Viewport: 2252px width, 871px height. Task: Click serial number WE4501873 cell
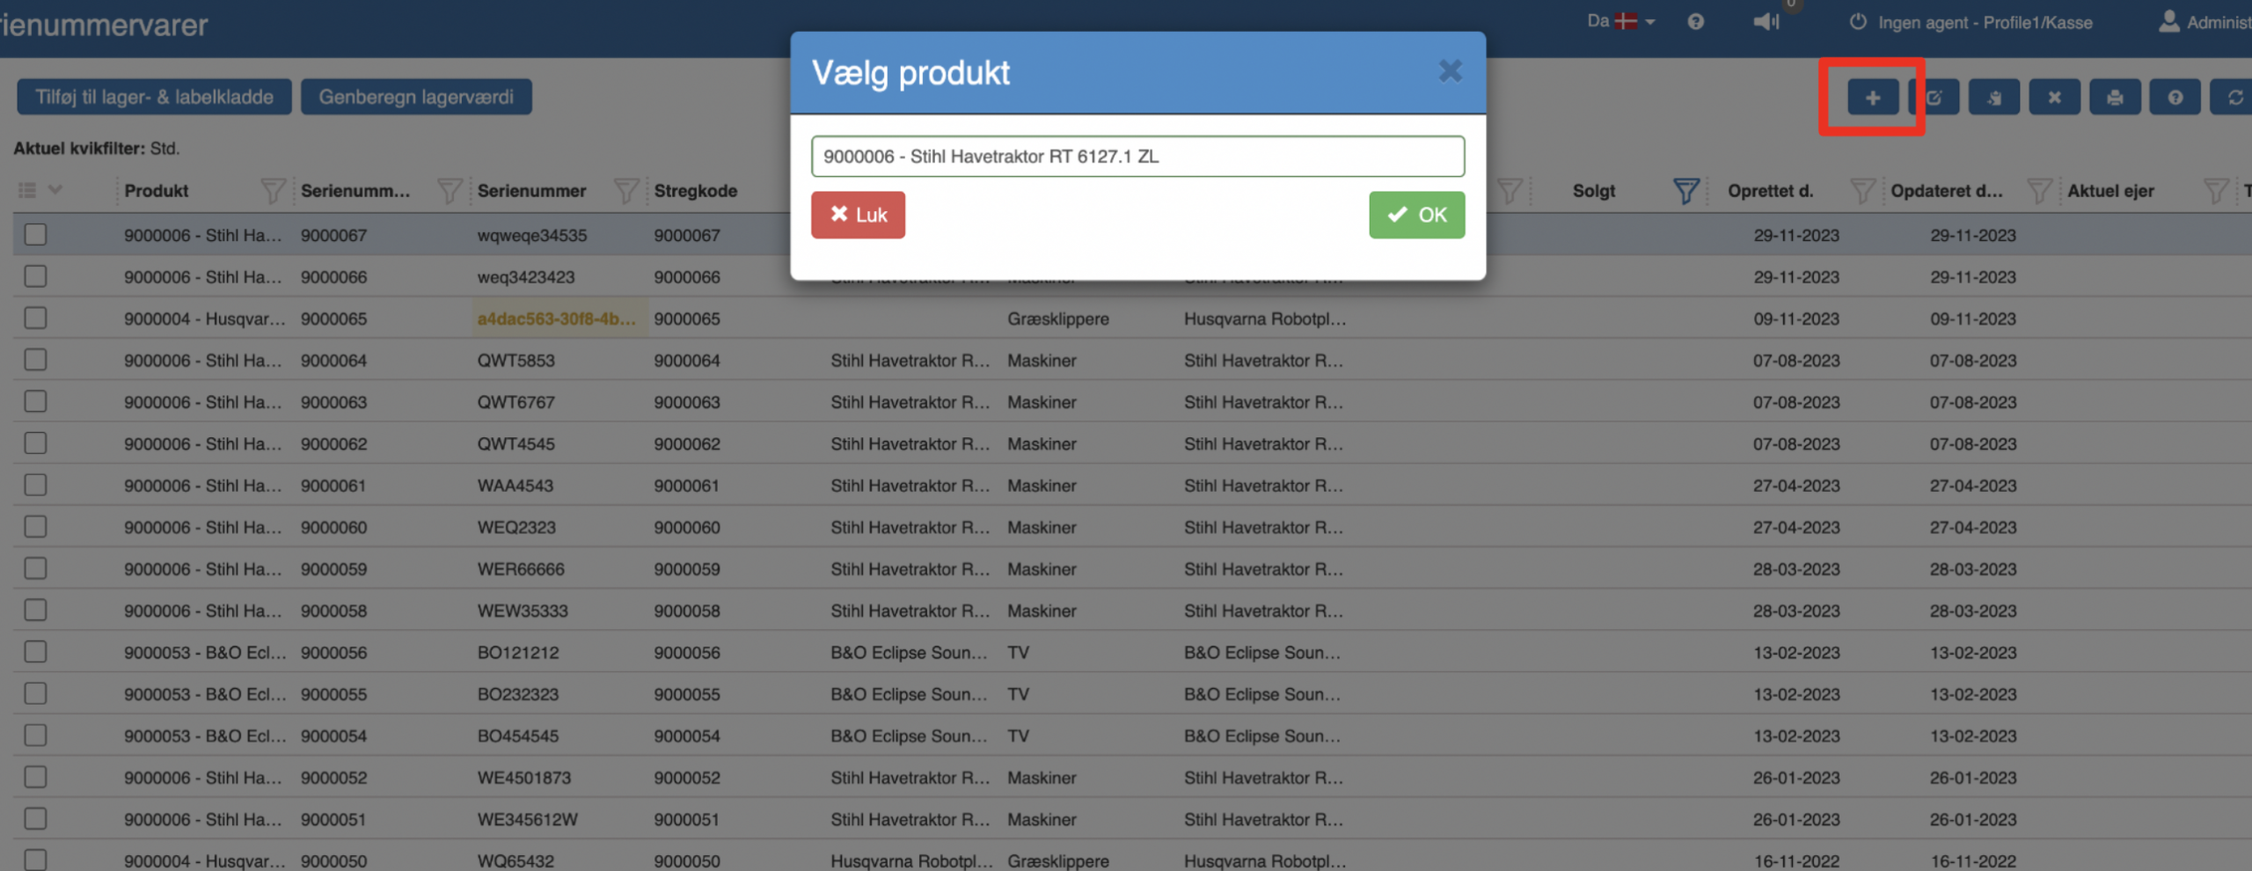pyautogui.click(x=524, y=778)
